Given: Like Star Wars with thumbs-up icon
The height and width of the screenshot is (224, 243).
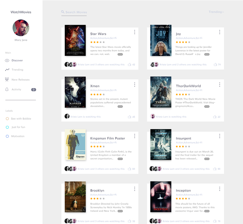Looking at the screenshot, I should click(129, 64).
